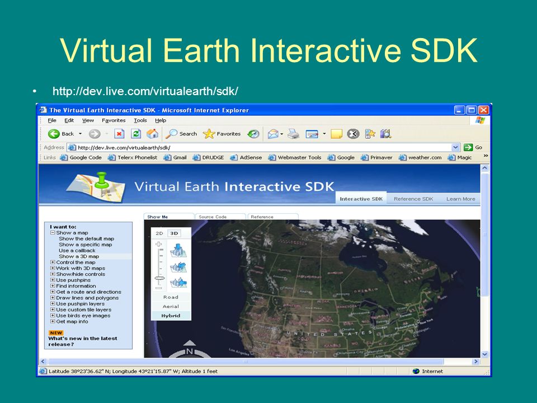This screenshot has width=537, height=403.
Task: Click the map zoom level slider handle
Action: coord(159,278)
